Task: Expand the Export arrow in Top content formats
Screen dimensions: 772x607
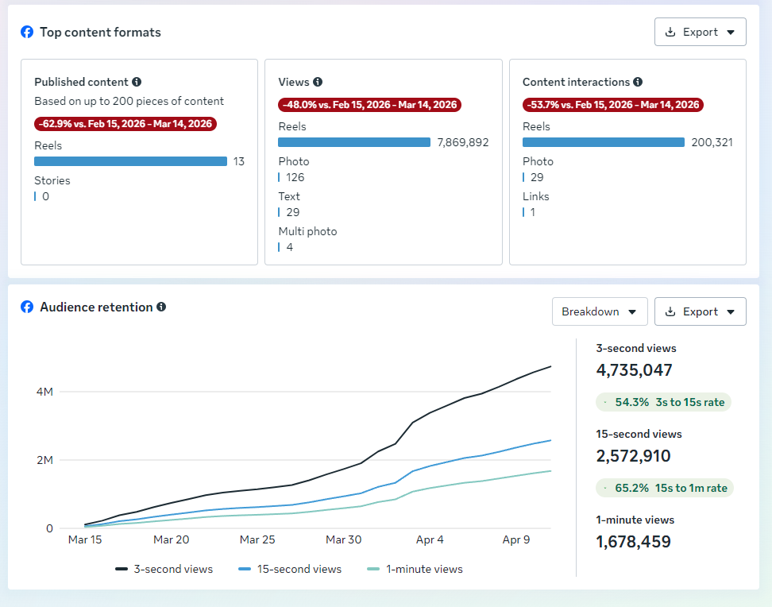Action: click(731, 33)
